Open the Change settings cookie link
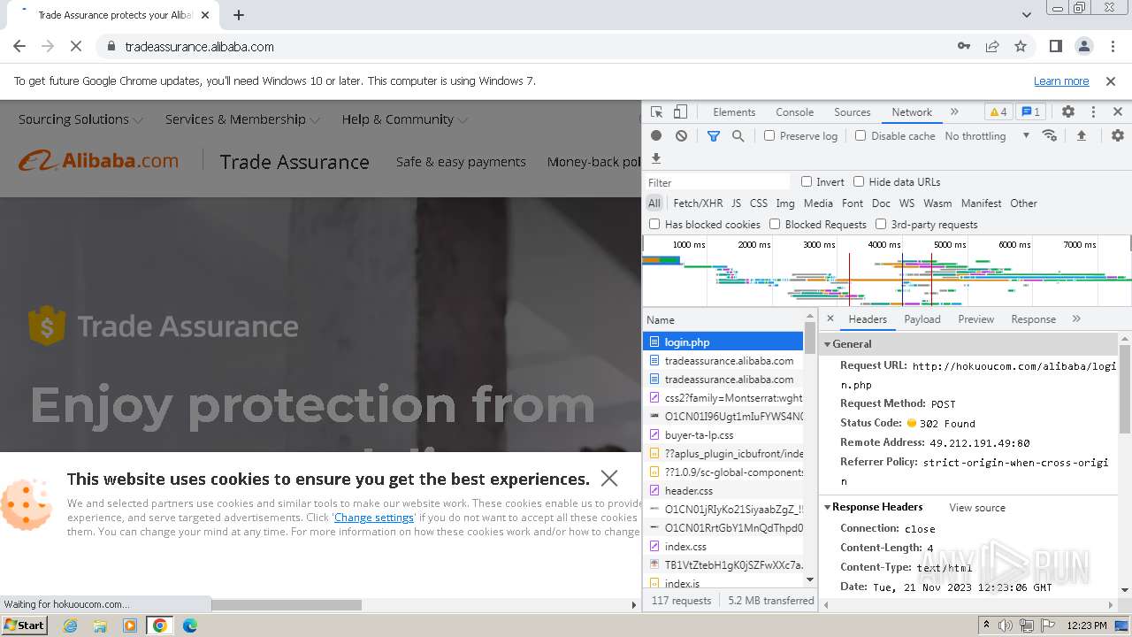 pos(373,518)
